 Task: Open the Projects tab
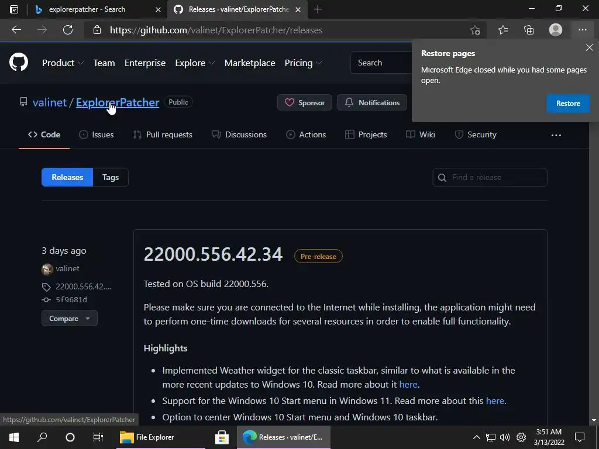(x=366, y=134)
